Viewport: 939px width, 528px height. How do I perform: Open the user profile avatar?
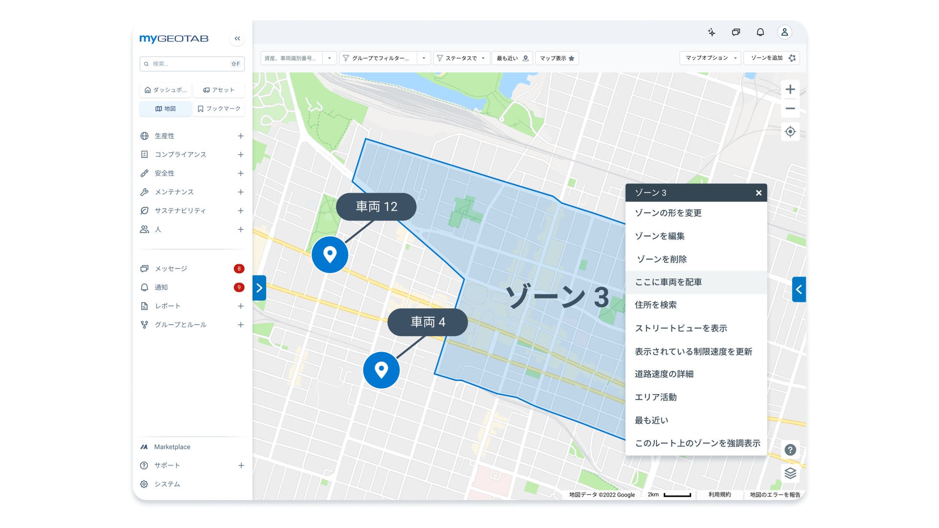click(x=784, y=32)
